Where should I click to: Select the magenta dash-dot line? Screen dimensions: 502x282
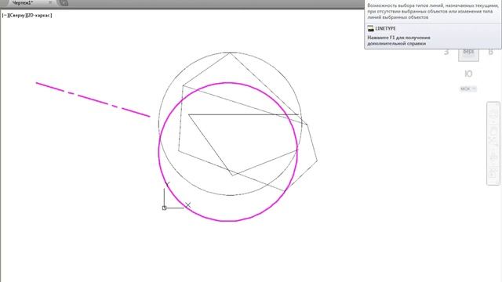(x=93, y=99)
